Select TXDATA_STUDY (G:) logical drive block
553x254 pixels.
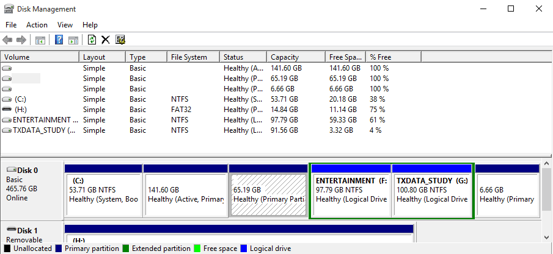pyautogui.click(x=432, y=190)
